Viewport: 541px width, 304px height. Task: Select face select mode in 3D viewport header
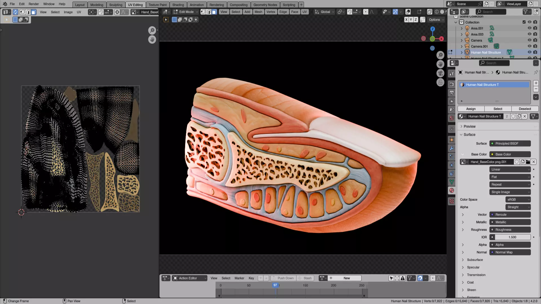[x=214, y=12]
